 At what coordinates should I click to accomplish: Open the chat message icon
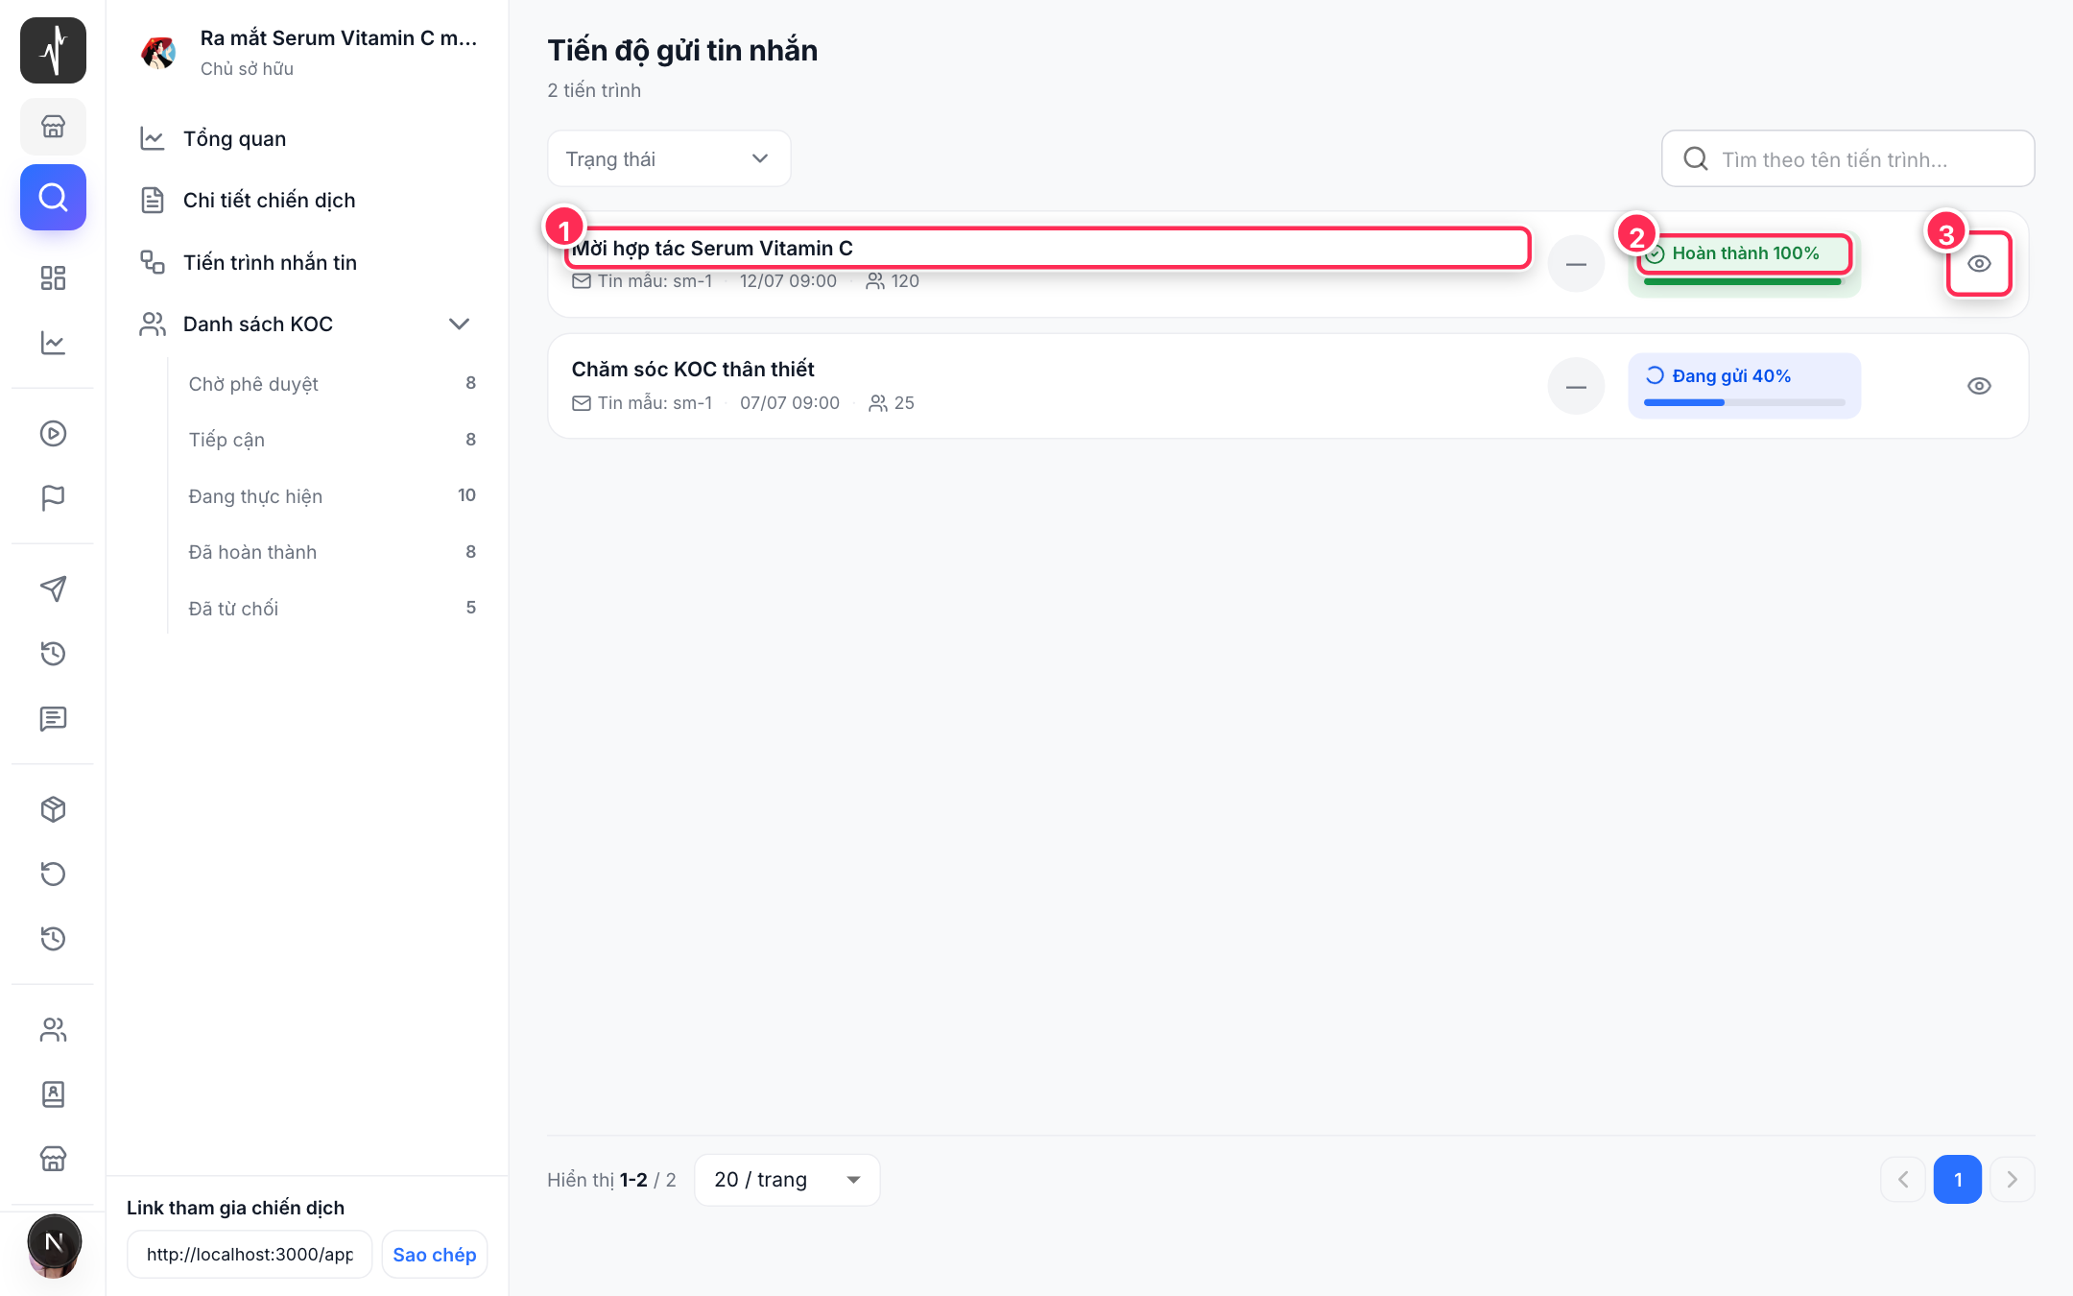pos(53,718)
